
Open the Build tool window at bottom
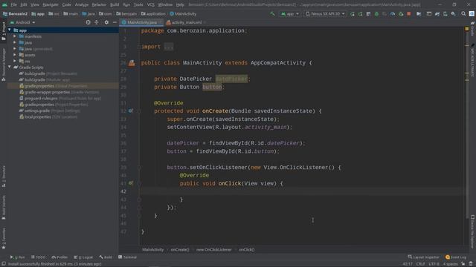106,257
